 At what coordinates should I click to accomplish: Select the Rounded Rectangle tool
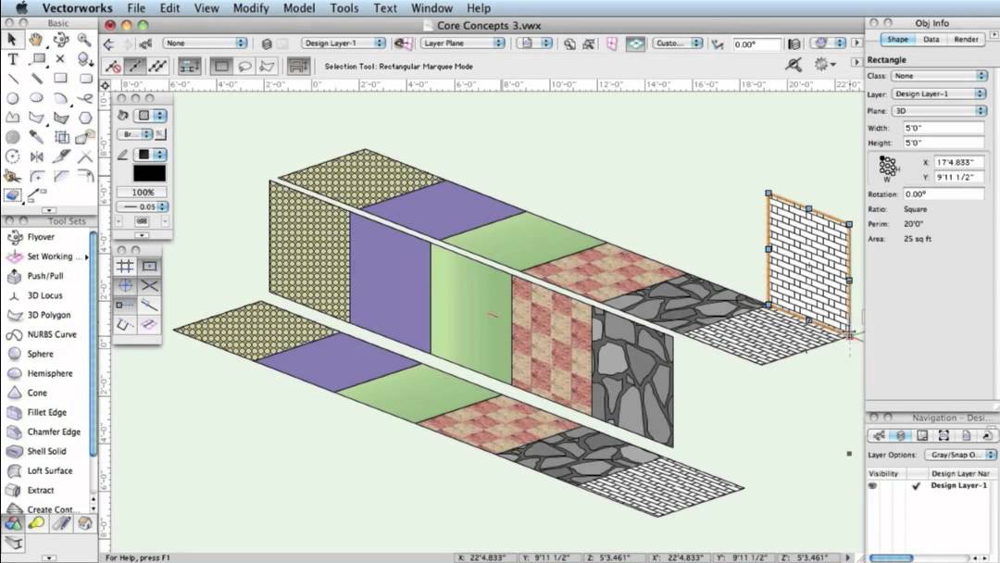point(84,79)
